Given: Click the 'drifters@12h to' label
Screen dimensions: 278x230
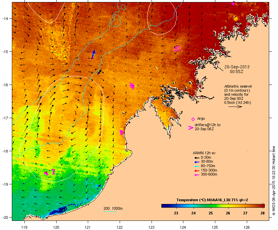Looking at the screenshot, I should tap(207, 125).
